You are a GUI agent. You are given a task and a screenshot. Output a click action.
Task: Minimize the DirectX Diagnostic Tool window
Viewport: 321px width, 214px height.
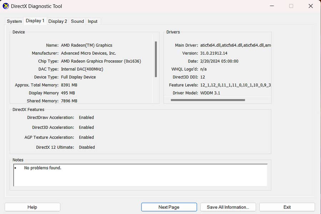(x=271, y=6)
